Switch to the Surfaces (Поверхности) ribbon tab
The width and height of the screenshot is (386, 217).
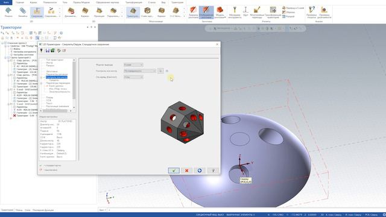[x=50, y=2]
